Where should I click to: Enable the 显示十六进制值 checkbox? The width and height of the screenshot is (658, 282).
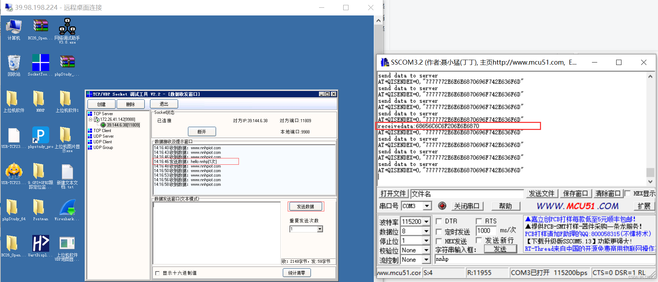(157, 273)
